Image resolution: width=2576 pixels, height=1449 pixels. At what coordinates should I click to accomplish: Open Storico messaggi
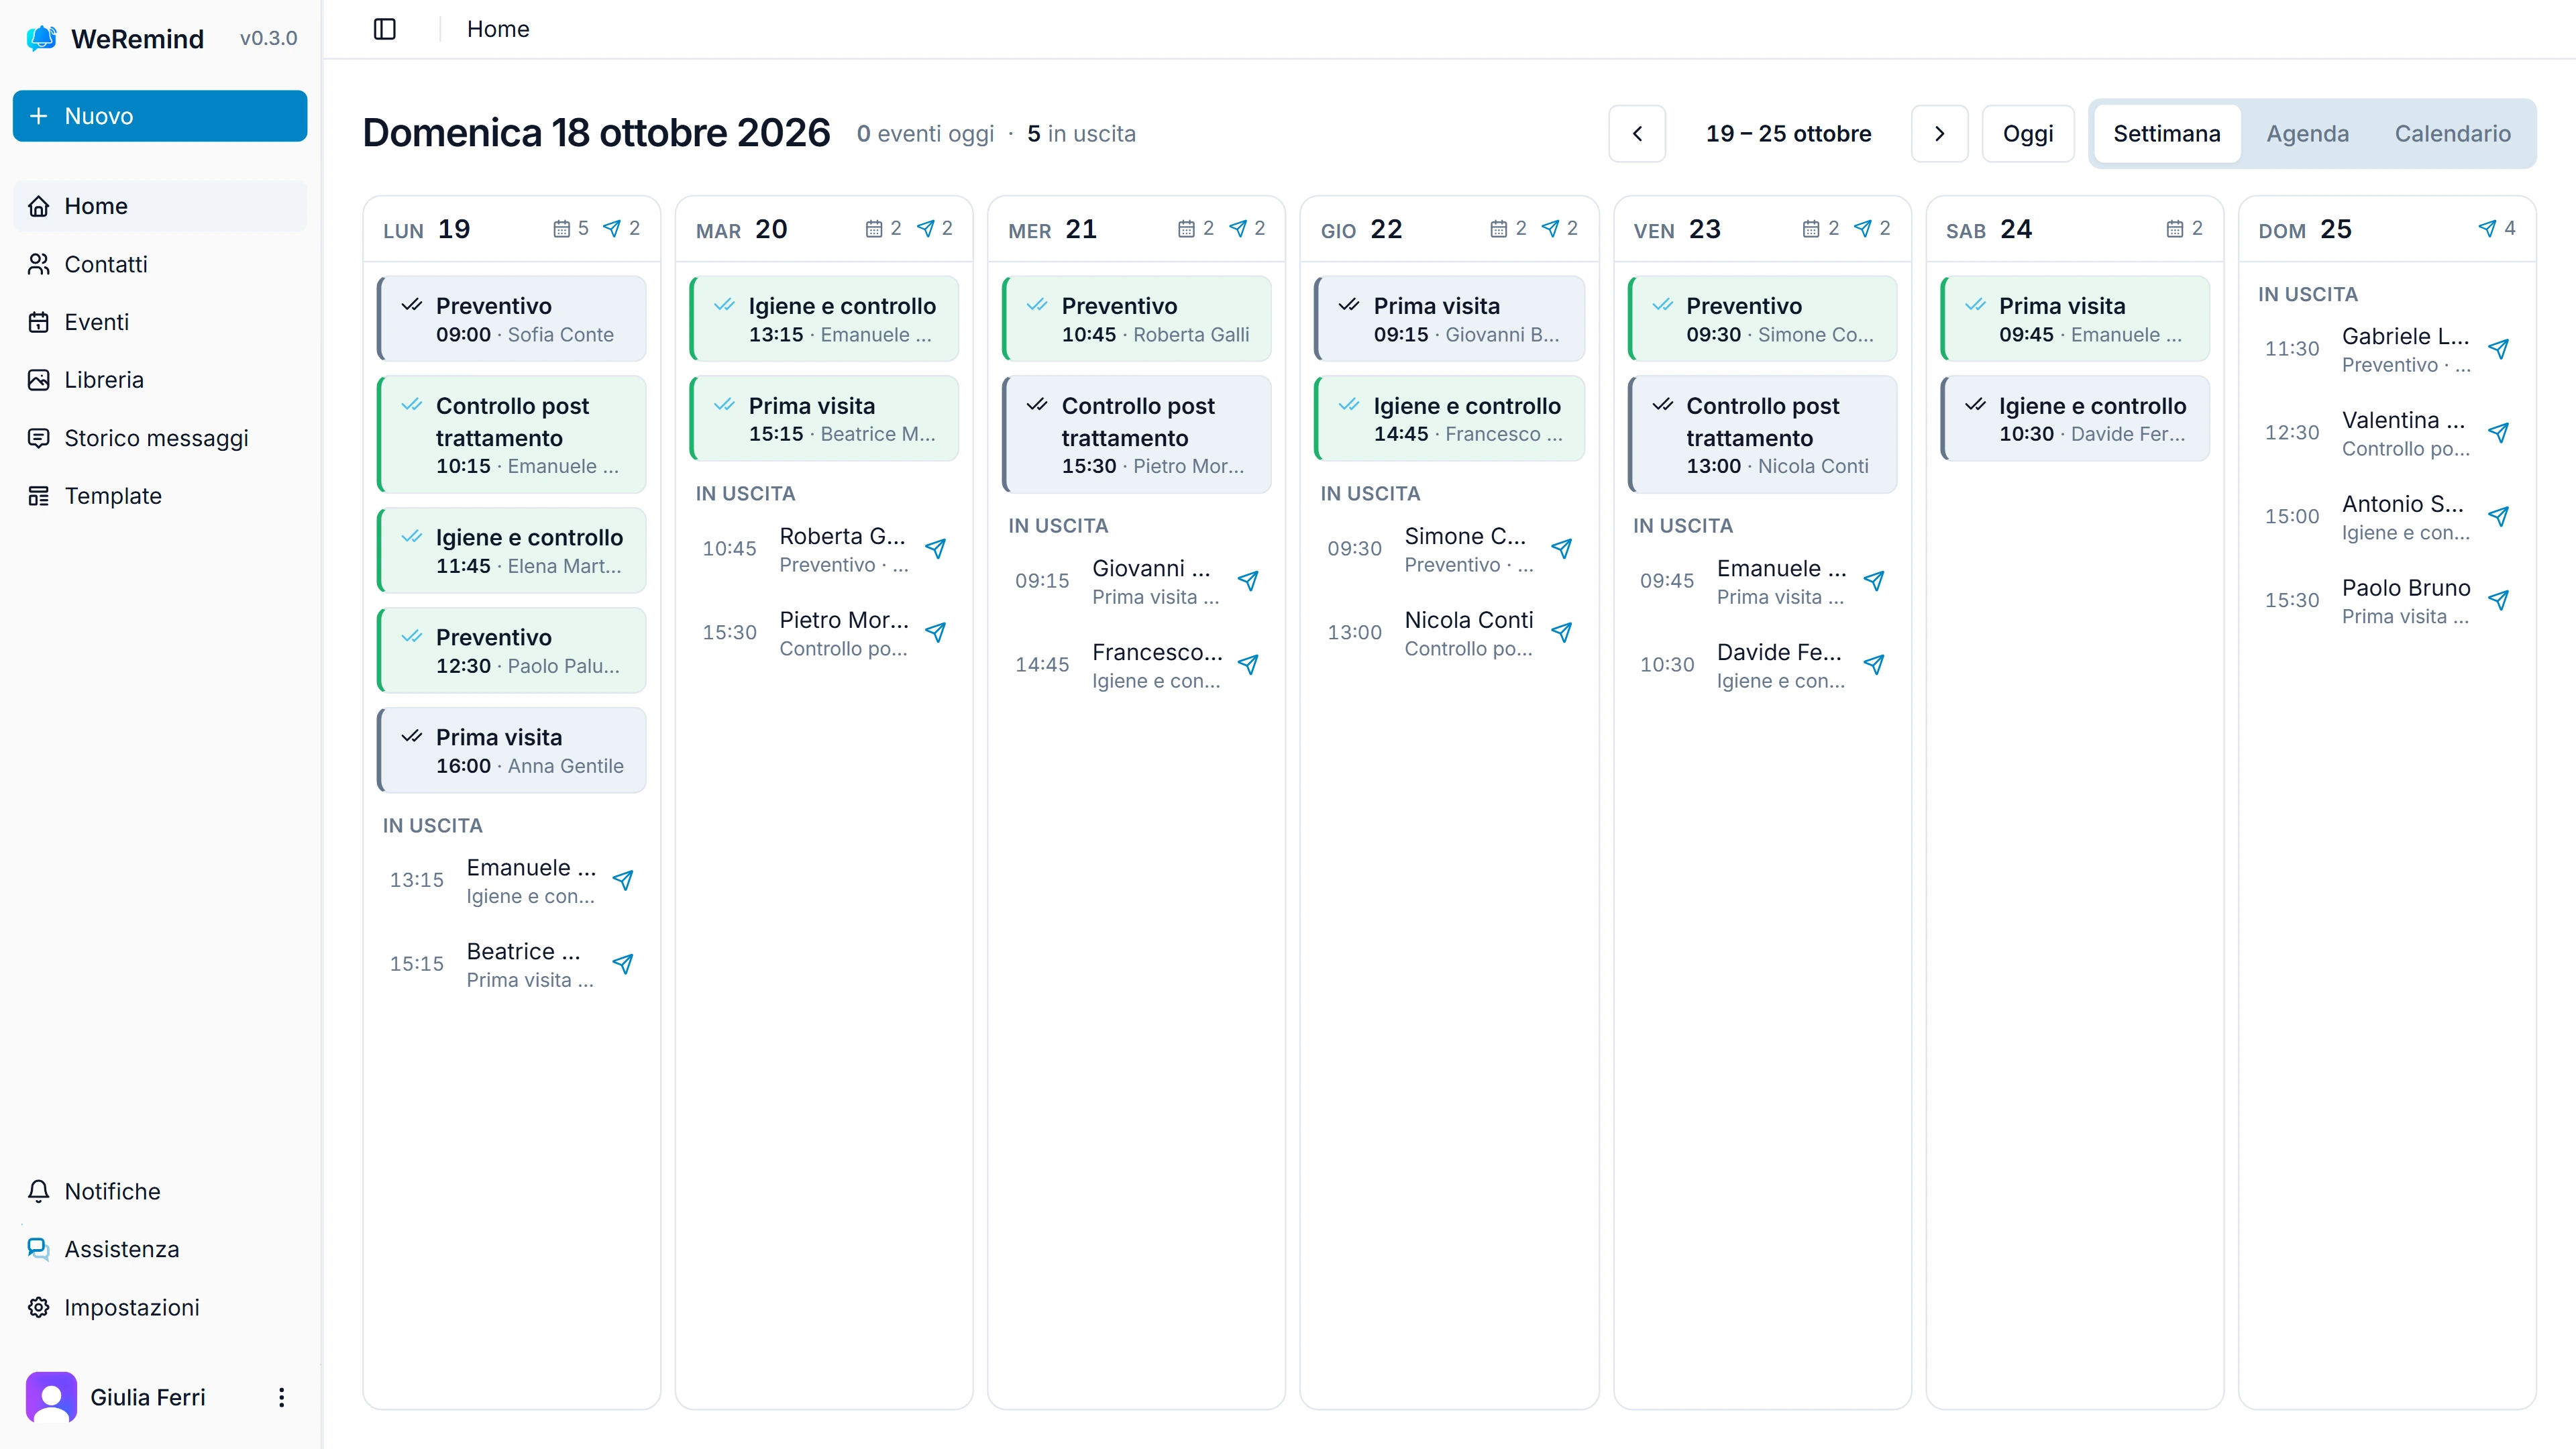160,438
